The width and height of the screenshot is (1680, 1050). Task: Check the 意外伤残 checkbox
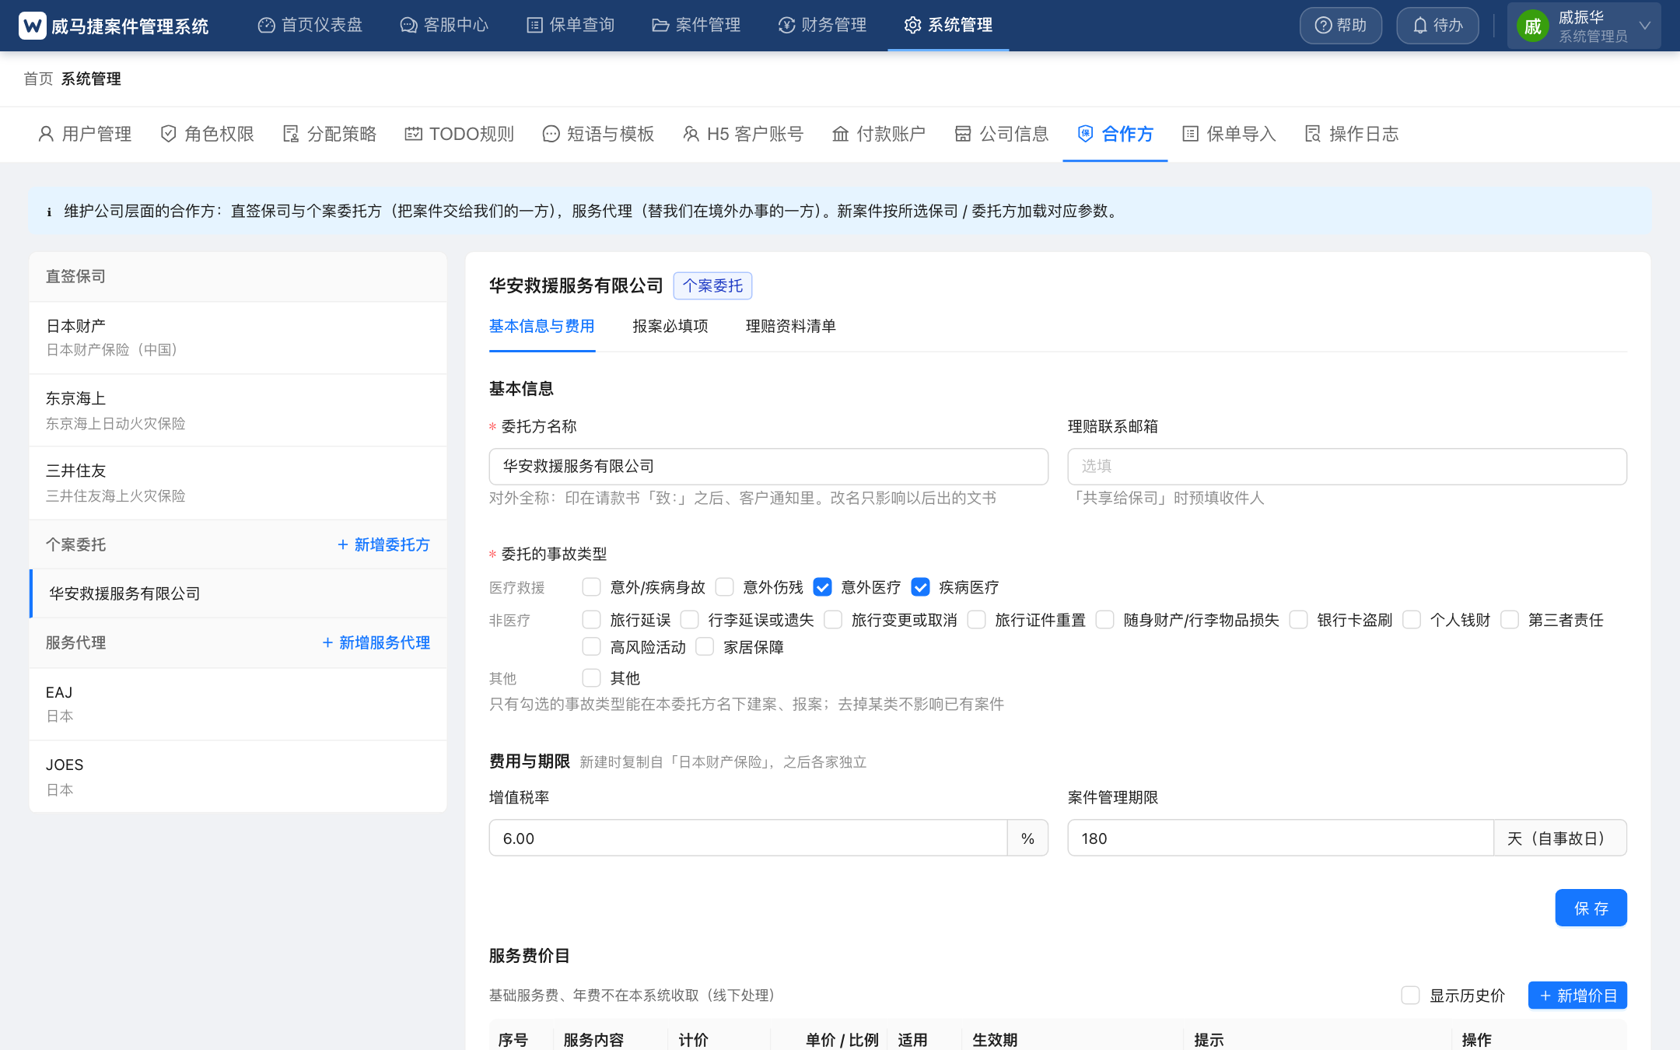pyautogui.click(x=725, y=587)
